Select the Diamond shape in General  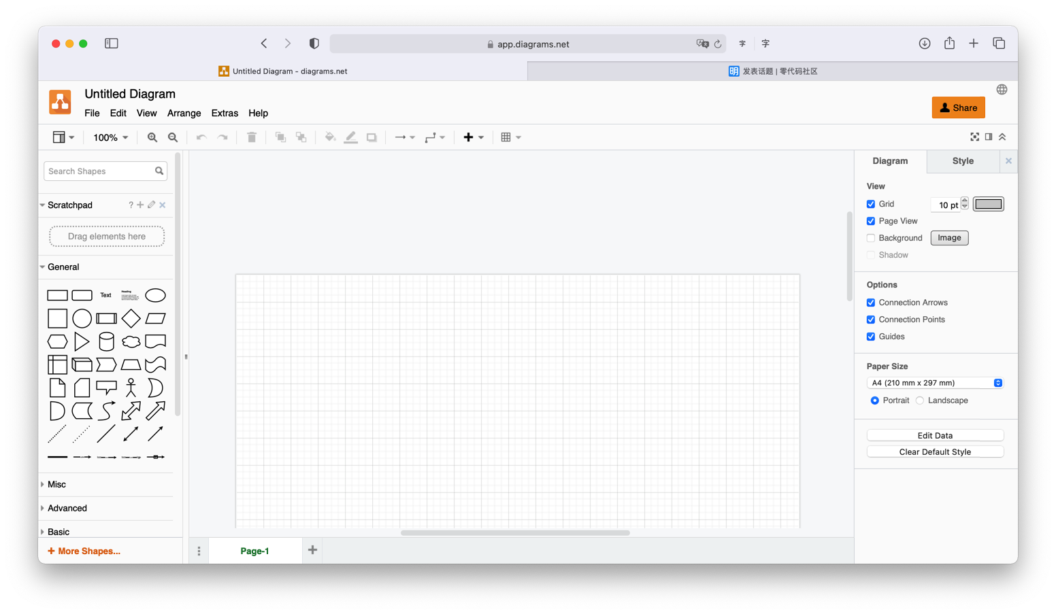131,318
